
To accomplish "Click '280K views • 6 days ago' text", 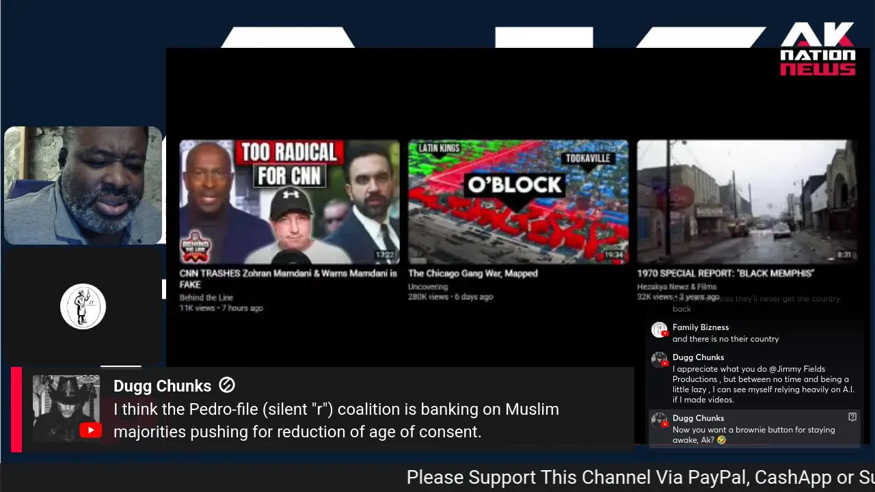I will (450, 297).
